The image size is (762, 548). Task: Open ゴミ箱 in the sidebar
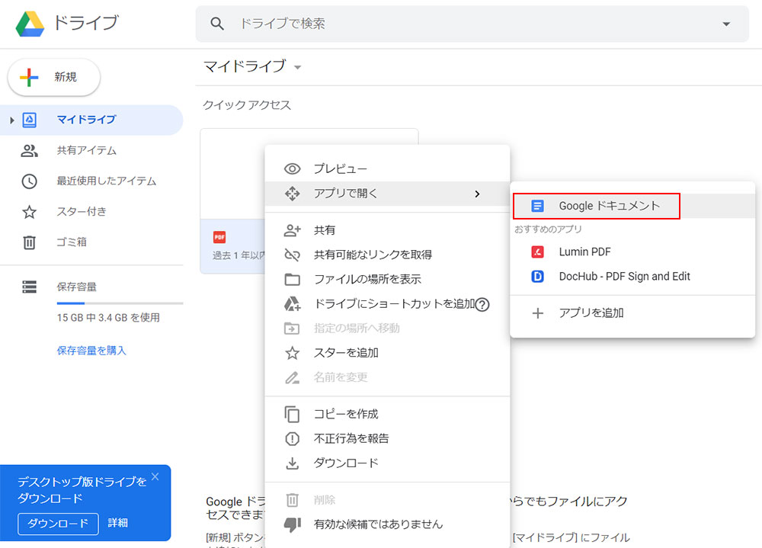click(x=72, y=242)
